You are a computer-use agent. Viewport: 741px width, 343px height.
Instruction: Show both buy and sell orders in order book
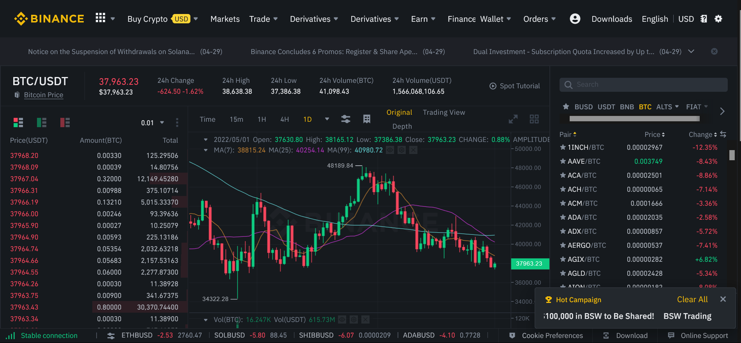pos(18,122)
